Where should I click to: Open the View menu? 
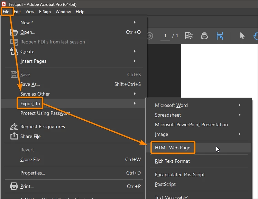[x=30, y=12]
